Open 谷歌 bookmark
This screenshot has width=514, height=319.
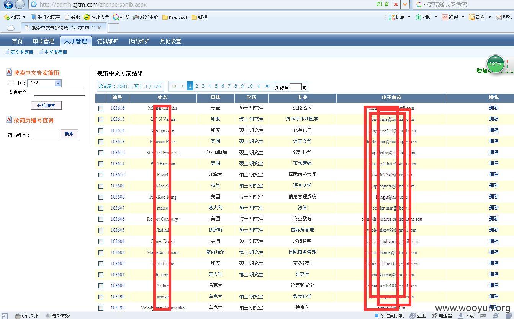[72, 17]
